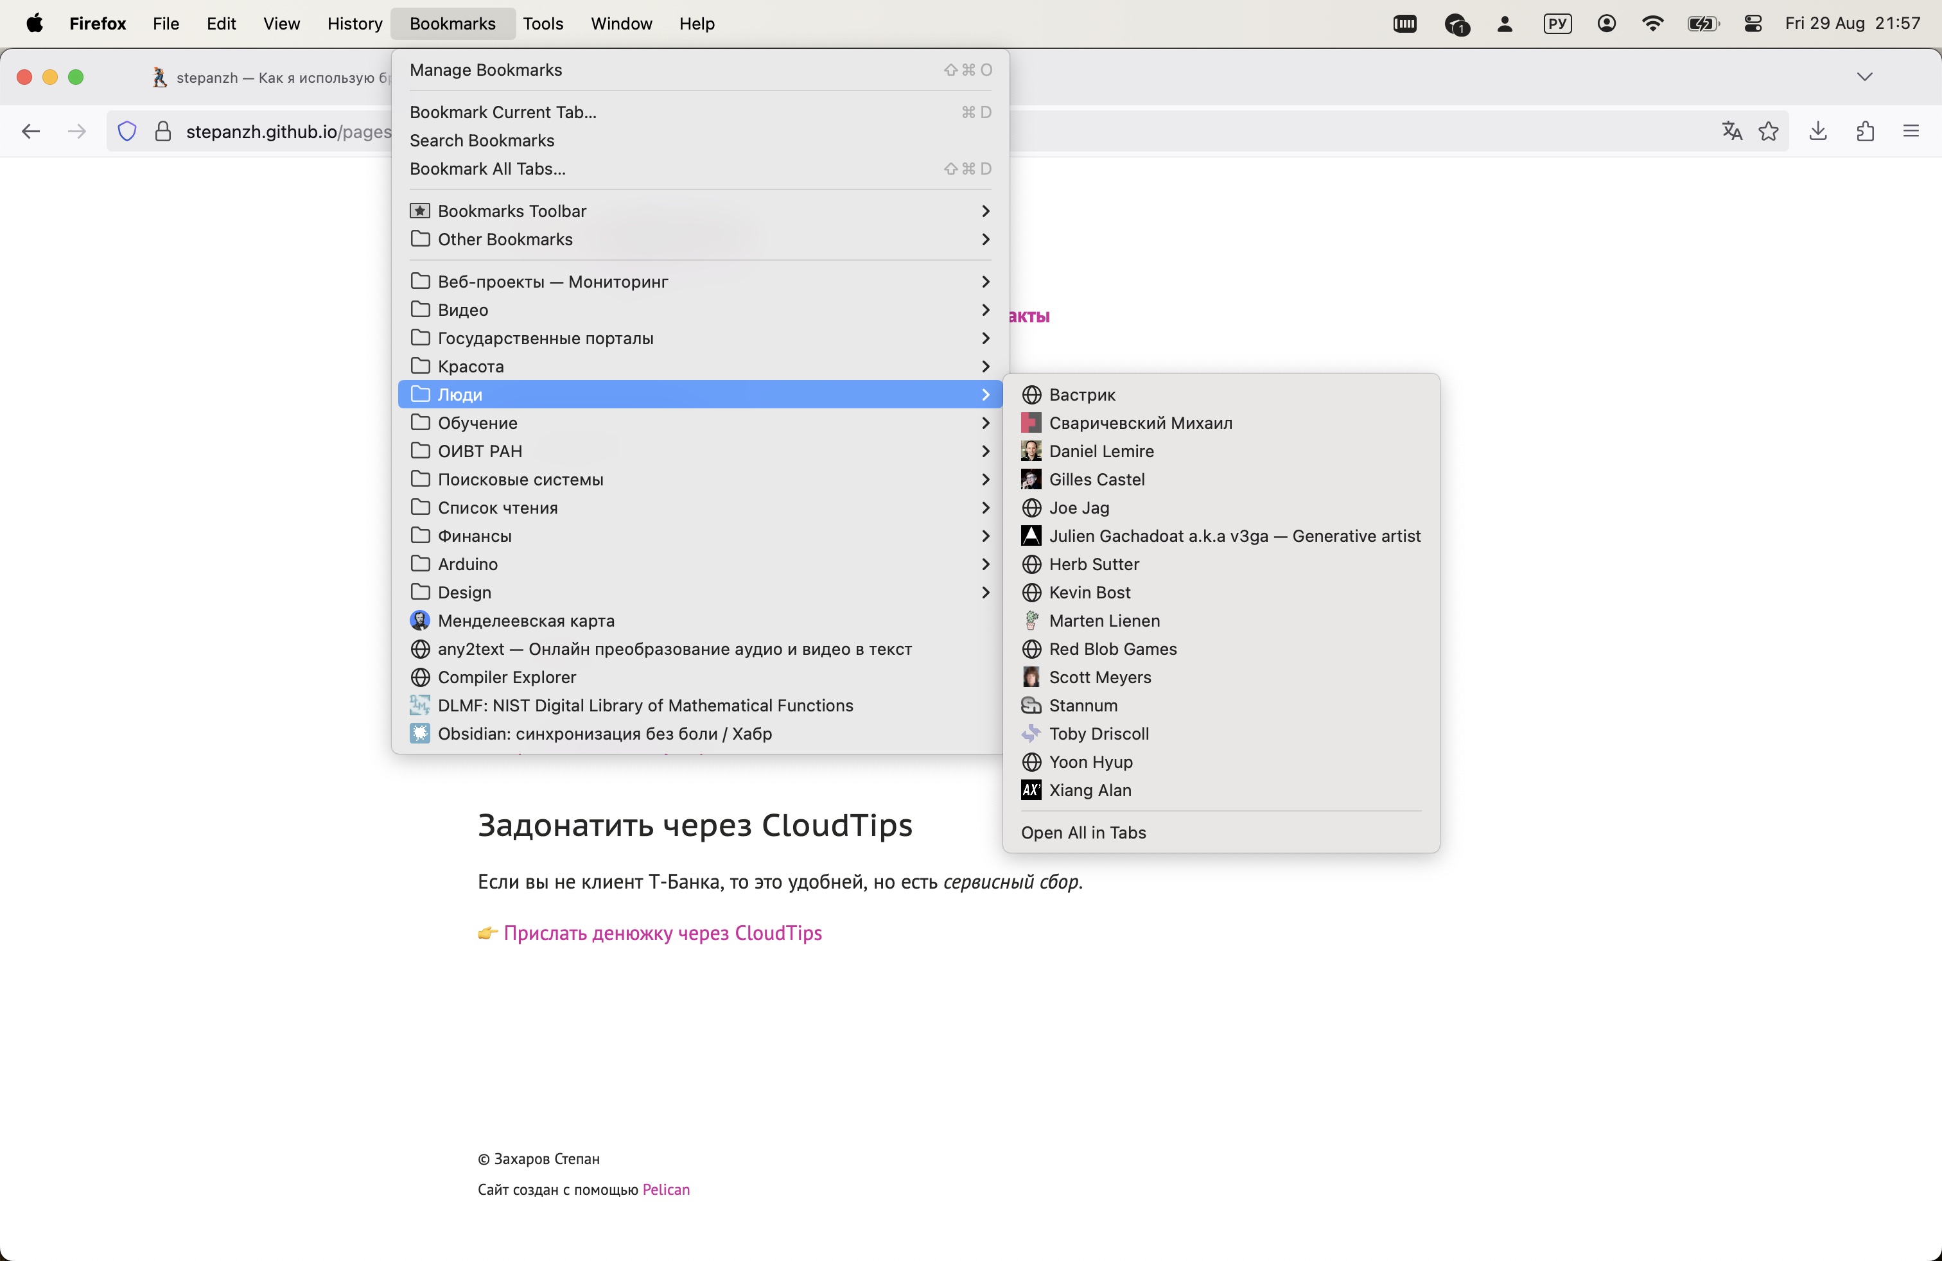Image resolution: width=1942 pixels, height=1261 pixels.
Task: Open the Вастрик bookmark
Action: [1221, 395]
